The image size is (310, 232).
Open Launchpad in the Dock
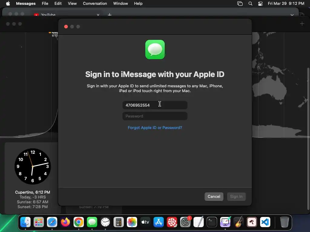point(39,222)
